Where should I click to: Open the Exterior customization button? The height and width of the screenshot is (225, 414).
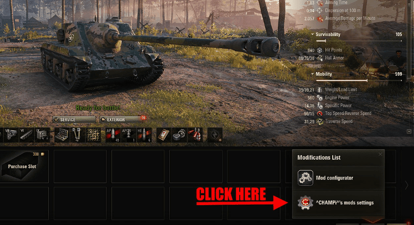[121, 120]
